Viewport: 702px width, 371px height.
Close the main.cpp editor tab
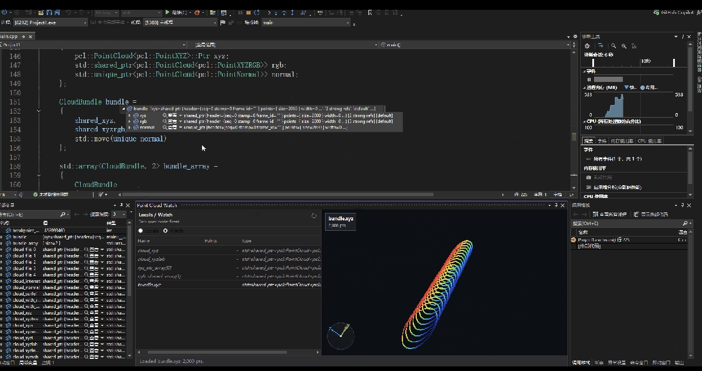pos(30,36)
